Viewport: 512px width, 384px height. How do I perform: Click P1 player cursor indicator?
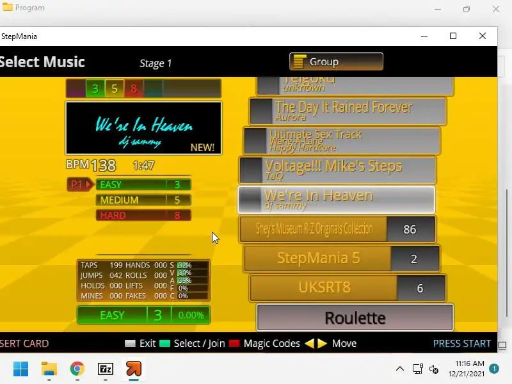coord(80,184)
